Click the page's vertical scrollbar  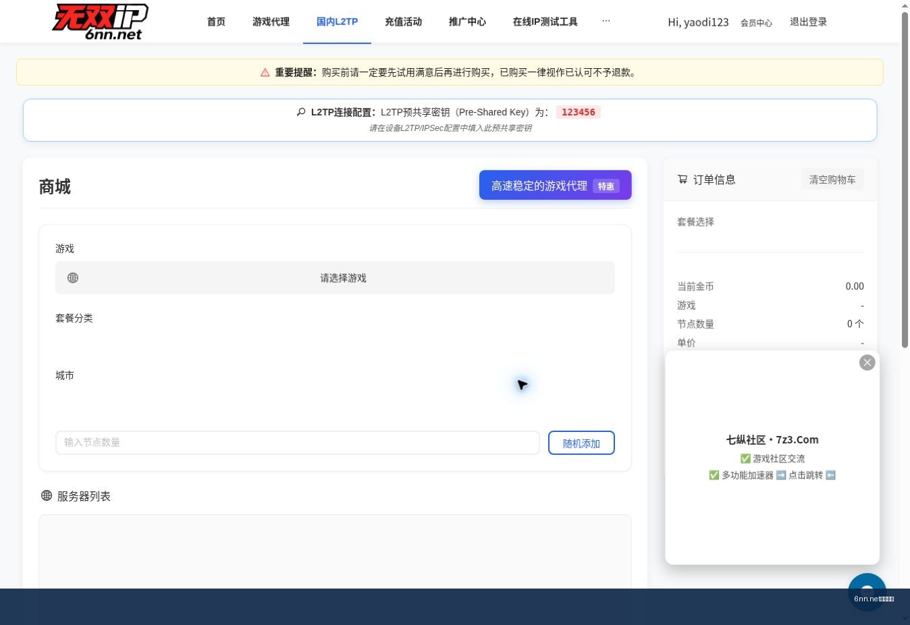pos(905,179)
